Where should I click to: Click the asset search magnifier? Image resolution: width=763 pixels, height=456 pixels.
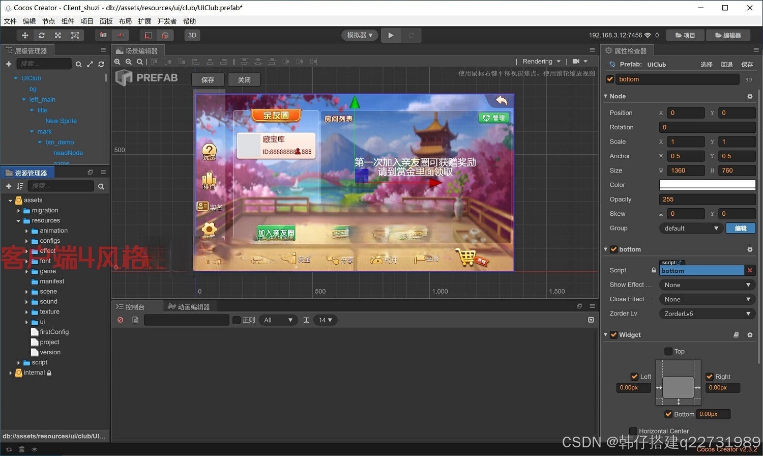[101, 187]
